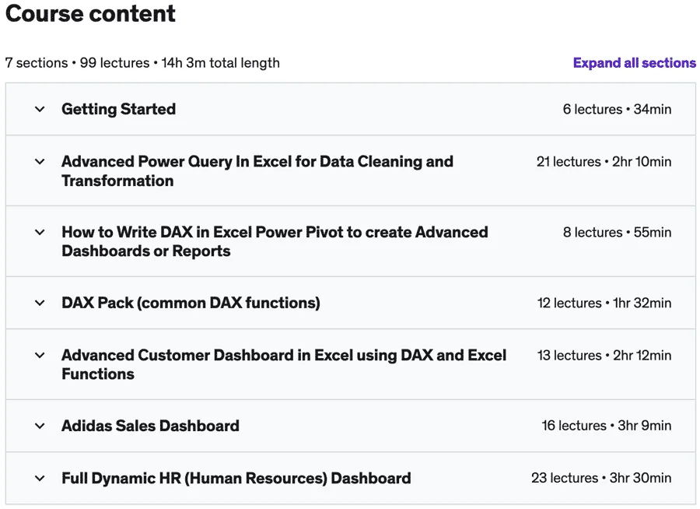Select How to Write DAX title

(x=275, y=242)
